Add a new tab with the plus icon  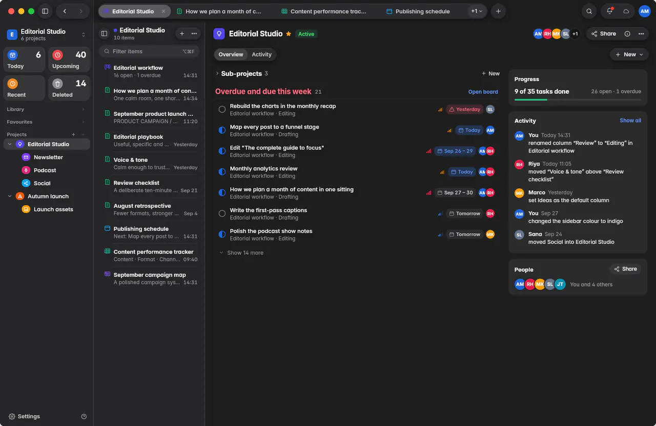498,11
